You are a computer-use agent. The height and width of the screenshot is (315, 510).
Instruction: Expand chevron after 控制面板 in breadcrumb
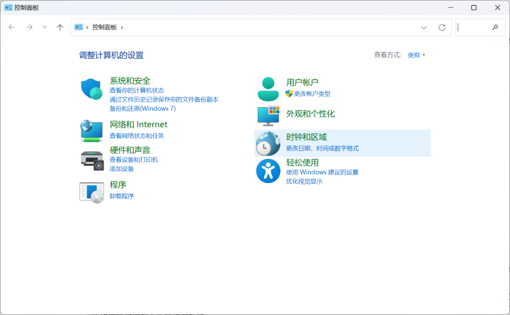coord(122,28)
